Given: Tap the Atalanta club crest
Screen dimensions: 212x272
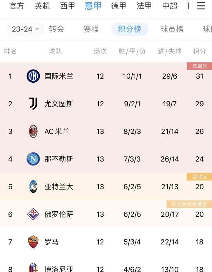Looking at the screenshot, I should 33,186.
